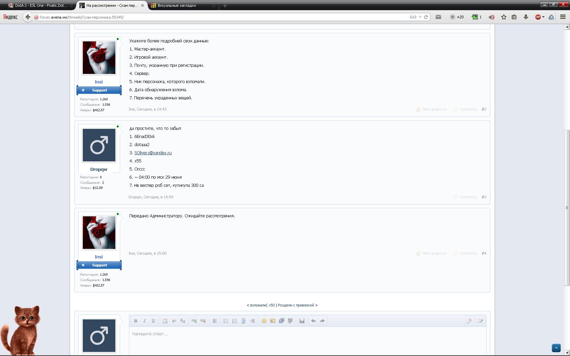Open permalink #3 of Dropqw's post
The width and height of the screenshot is (570, 356).
click(x=484, y=197)
